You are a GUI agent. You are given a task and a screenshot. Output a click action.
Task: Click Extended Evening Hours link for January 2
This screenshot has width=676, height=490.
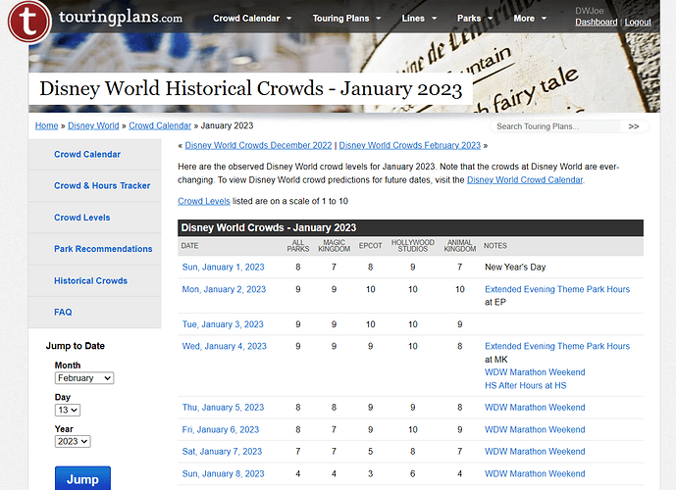click(x=557, y=289)
